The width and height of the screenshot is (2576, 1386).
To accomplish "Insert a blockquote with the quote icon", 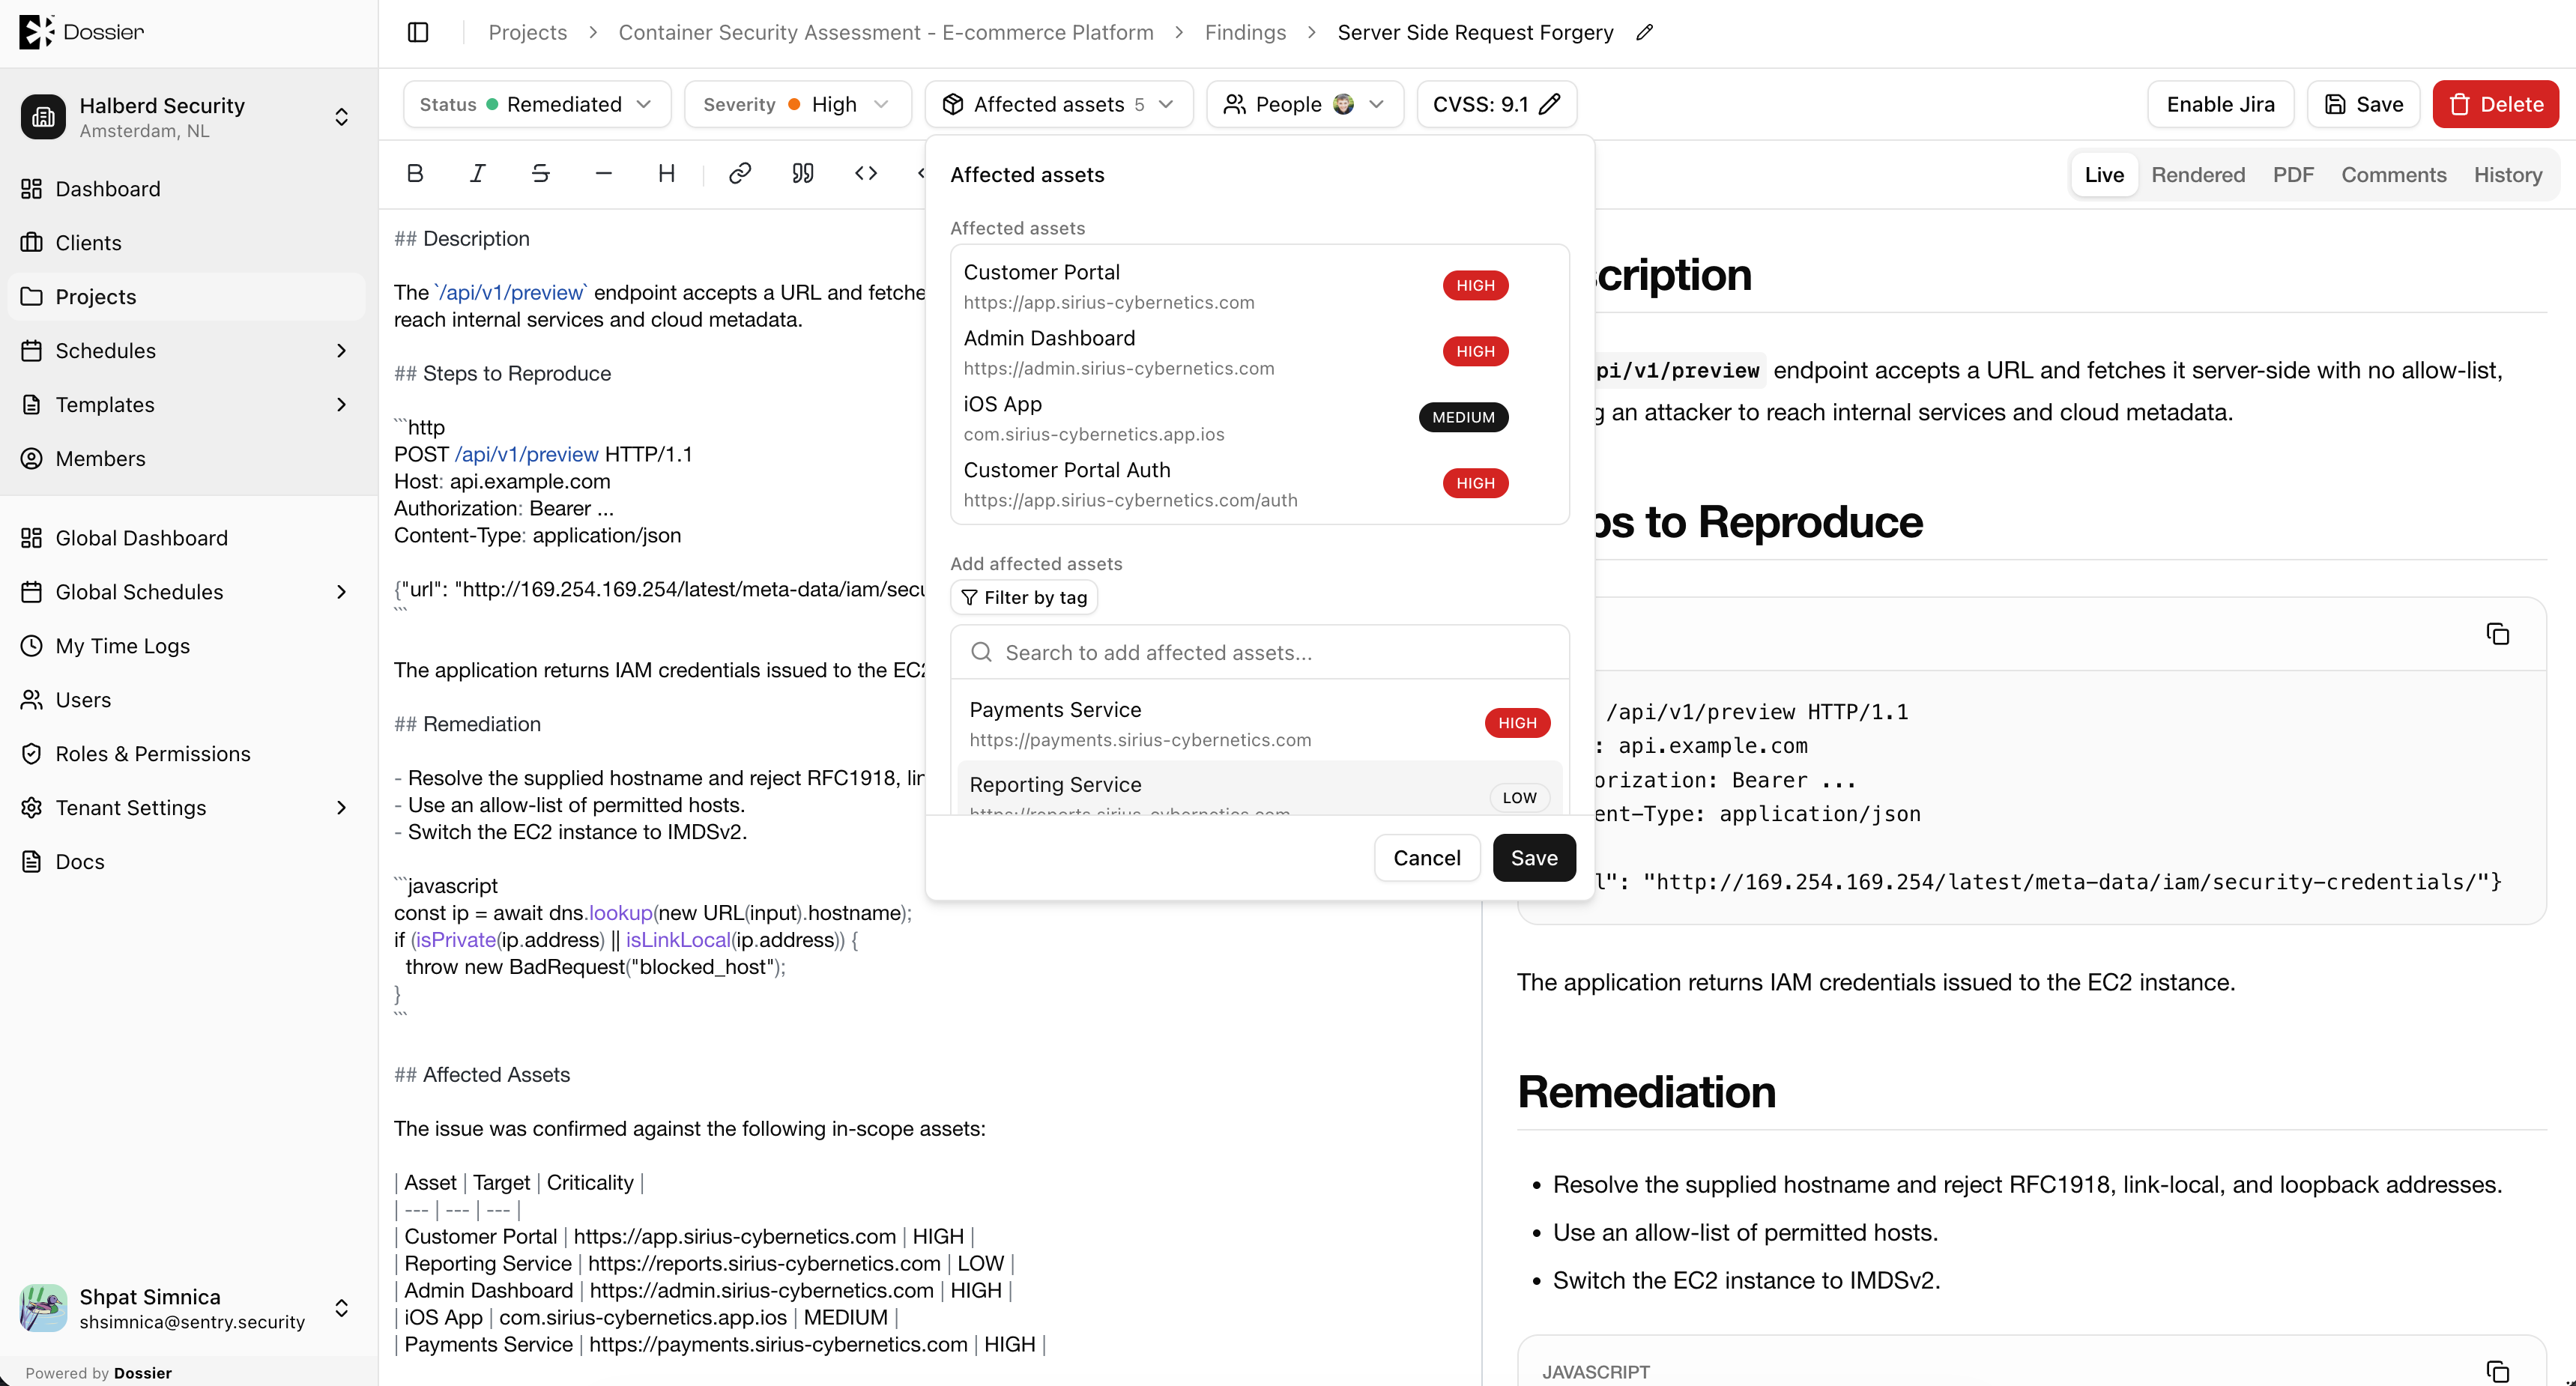I will (803, 174).
